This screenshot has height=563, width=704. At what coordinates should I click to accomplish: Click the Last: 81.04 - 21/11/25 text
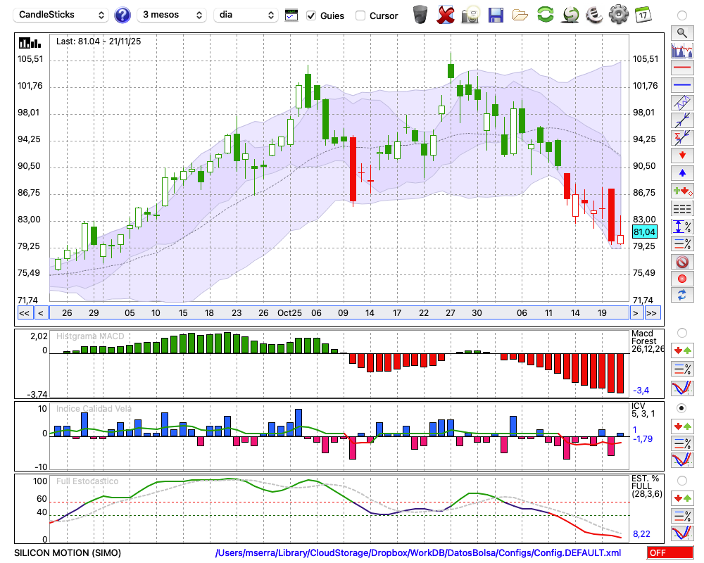click(x=99, y=42)
